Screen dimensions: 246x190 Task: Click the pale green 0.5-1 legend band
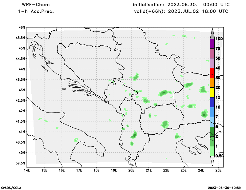[x=212, y=151]
